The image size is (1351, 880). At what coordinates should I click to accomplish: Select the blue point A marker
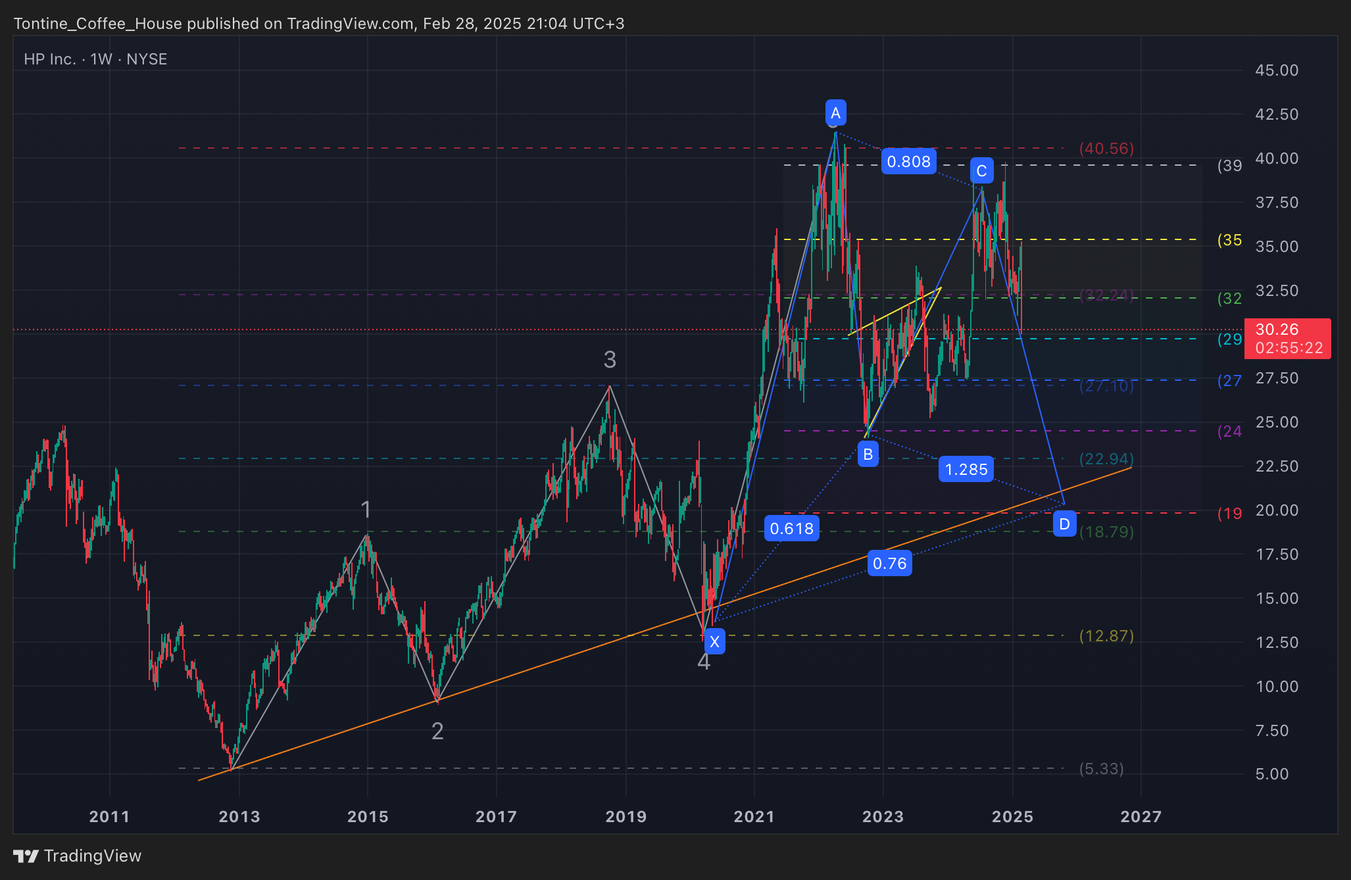835,112
